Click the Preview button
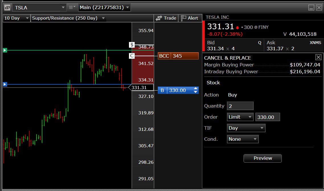324x191 pixels. tap(263, 158)
